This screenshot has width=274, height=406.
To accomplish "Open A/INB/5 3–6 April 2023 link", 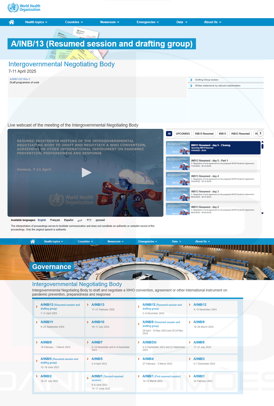I will [97, 359].
